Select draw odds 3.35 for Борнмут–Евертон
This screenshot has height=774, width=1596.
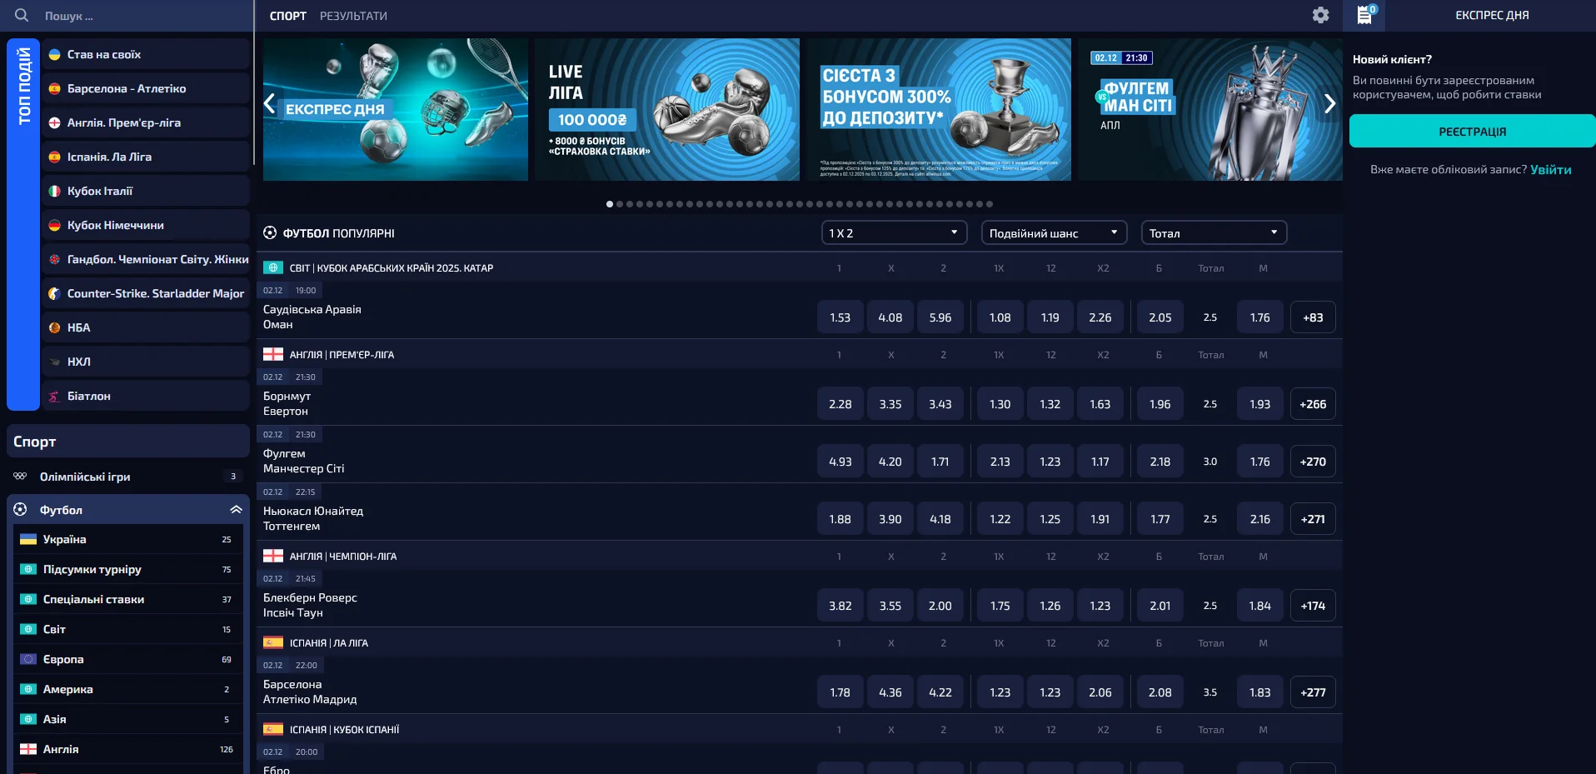pos(890,404)
